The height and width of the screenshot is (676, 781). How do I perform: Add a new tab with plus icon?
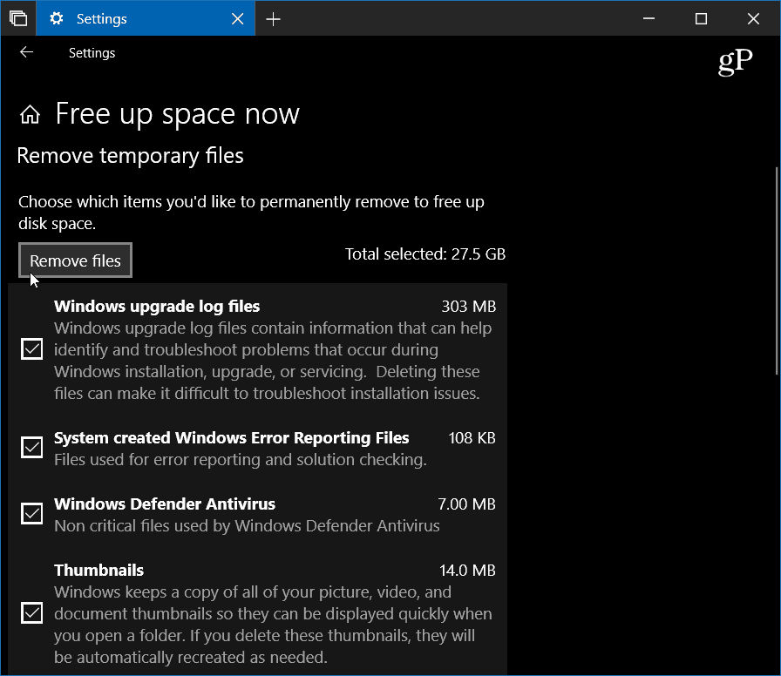click(x=273, y=19)
